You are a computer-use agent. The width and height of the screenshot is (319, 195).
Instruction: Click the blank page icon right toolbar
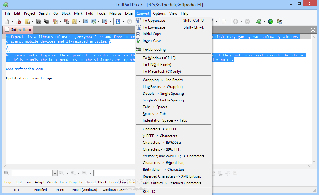coord(224,21)
